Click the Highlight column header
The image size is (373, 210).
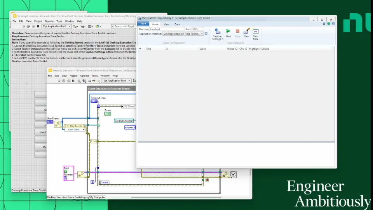(254, 49)
